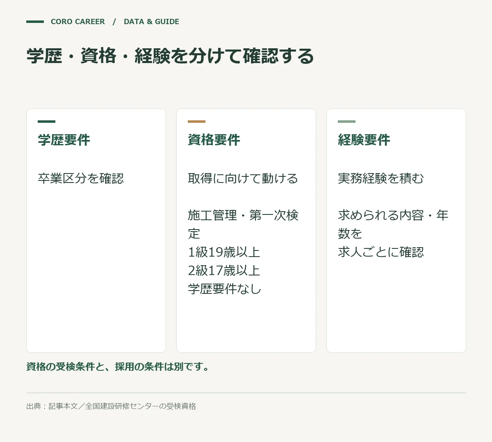This screenshot has height=442, width=492.
Task: Click the line 求人ごとに確認
Action: [x=381, y=252]
